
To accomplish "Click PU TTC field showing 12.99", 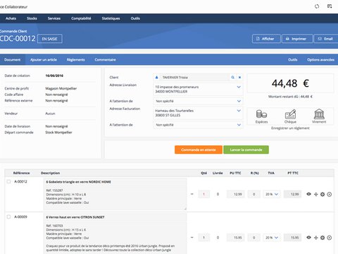I will tap(235, 194).
